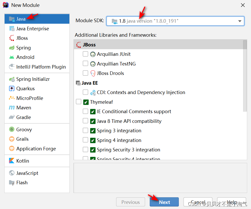Click the Previous button
This screenshot has height=209, width=251.
tap(131, 202)
